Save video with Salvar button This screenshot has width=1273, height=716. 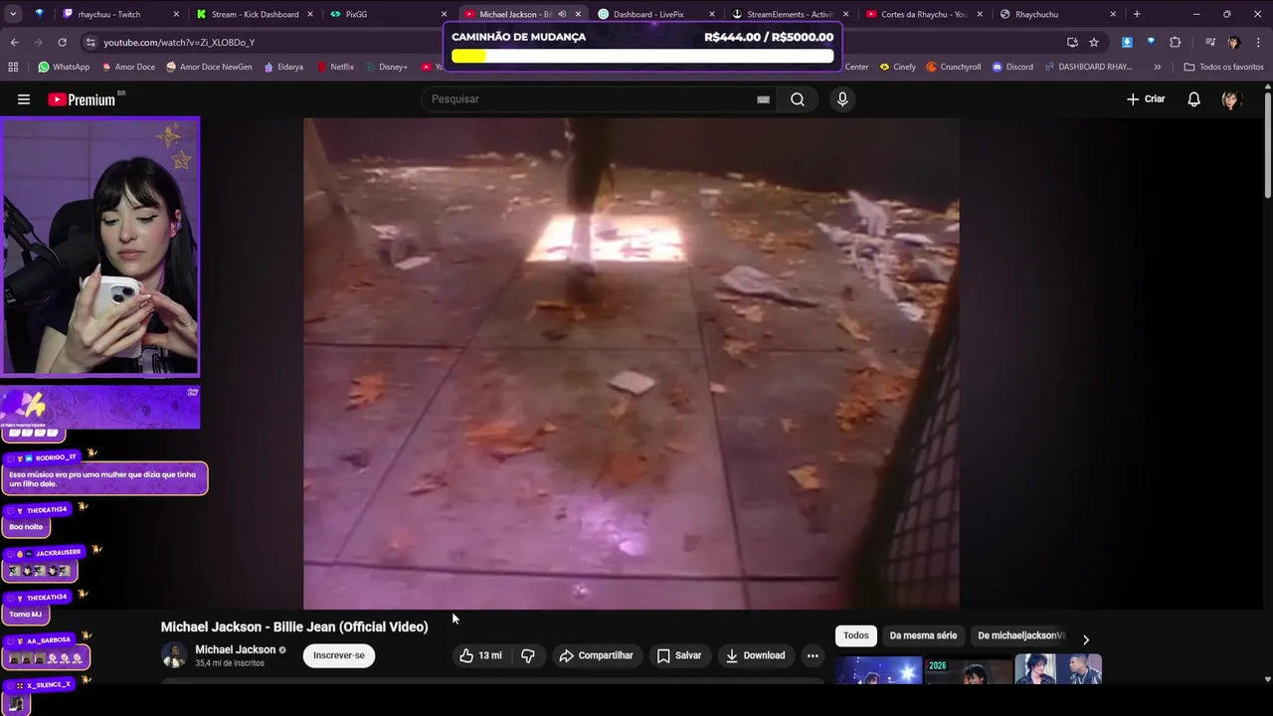pos(679,655)
